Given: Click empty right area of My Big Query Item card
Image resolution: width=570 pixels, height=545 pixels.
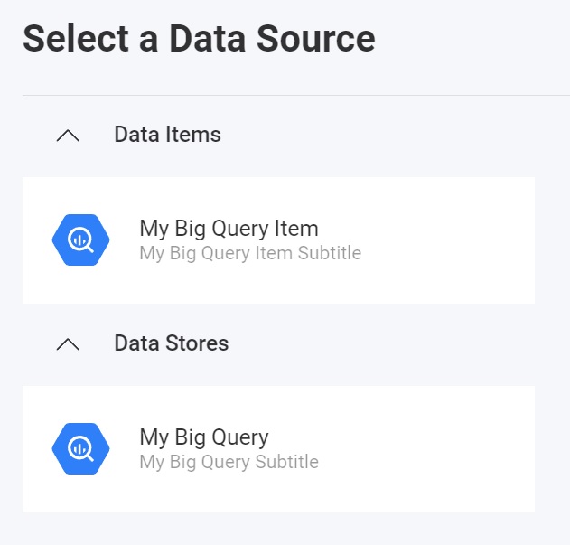Looking at the screenshot, I should click(x=452, y=240).
